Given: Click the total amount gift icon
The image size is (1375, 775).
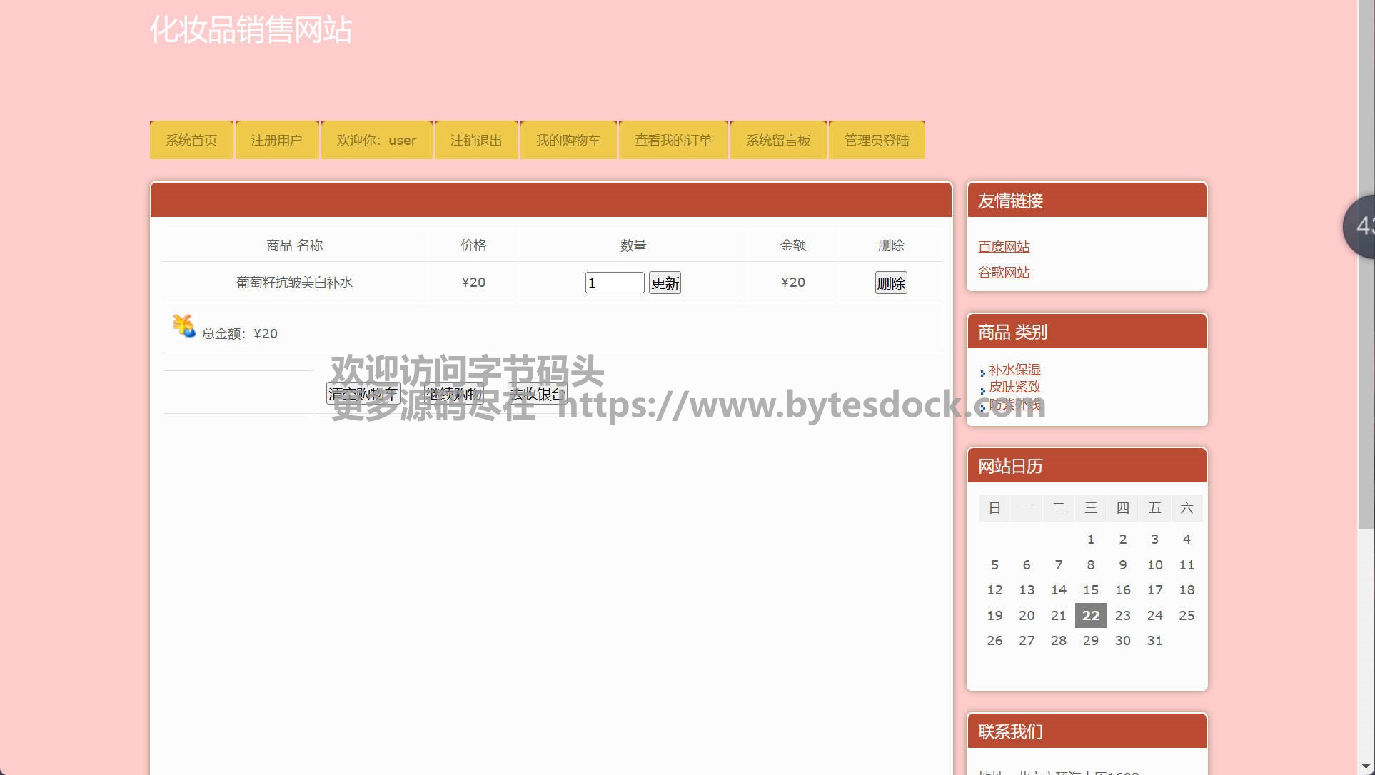Looking at the screenshot, I should pyautogui.click(x=183, y=326).
